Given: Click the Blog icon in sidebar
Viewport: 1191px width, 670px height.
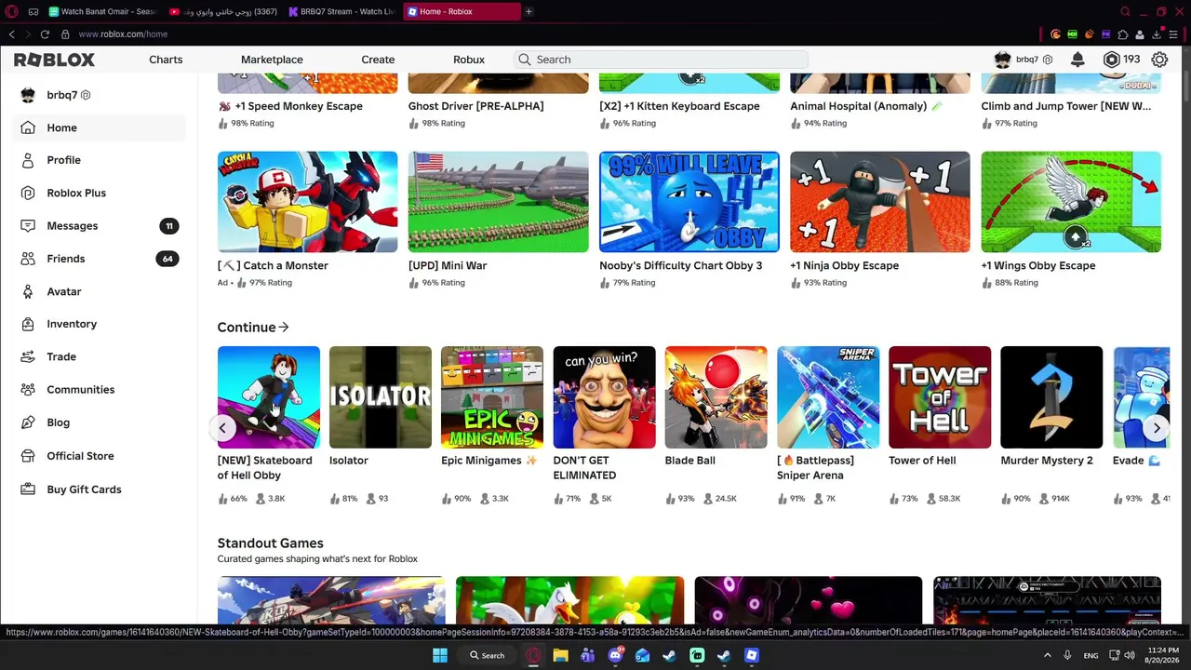Looking at the screenshot, I should 28,422.
